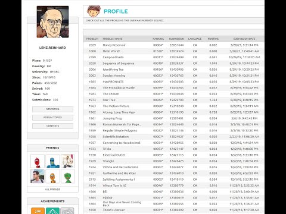286x214 pixels.
Task: Open problem Scientific Notation
Action: pyautogui.click(x=116, y=137)
